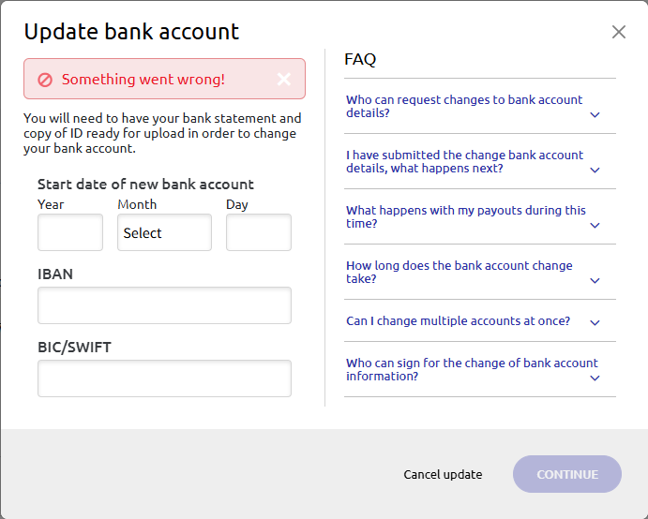The image size is (648, 519).
Task: Expand chevron for who can request changes
Action: click(x=595, y=115)
